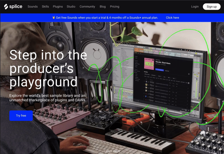Open the Sounds menu item
Screen dimensions: 224x154
32,6
